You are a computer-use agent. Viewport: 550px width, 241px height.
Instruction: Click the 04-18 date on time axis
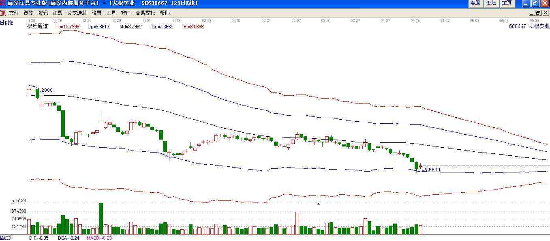(415, 20)
